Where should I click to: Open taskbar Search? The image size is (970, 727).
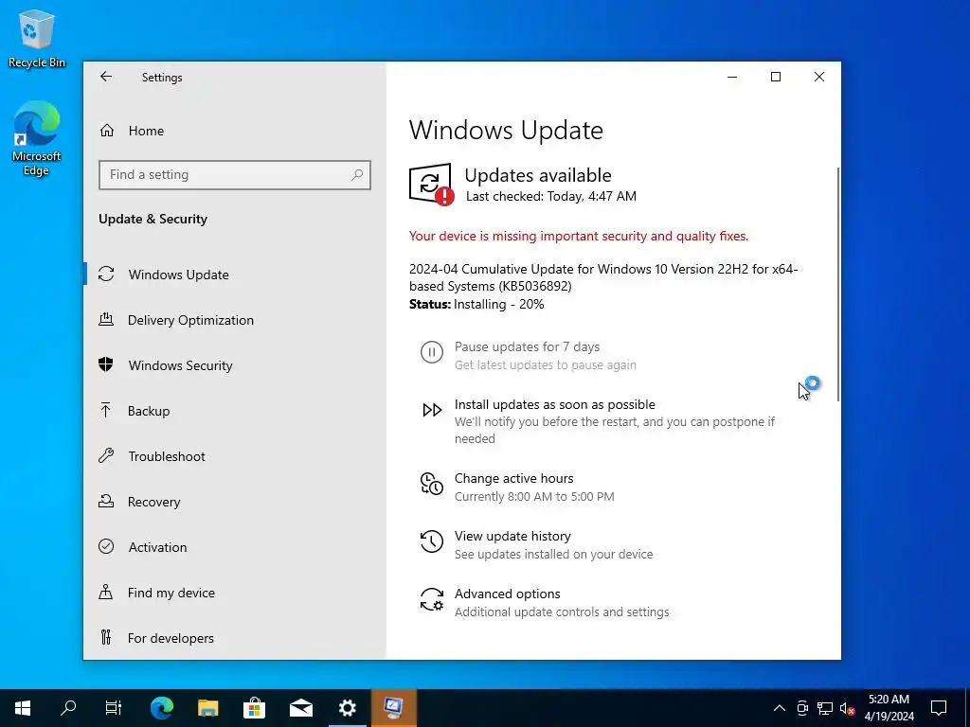(x=68, y=708)
